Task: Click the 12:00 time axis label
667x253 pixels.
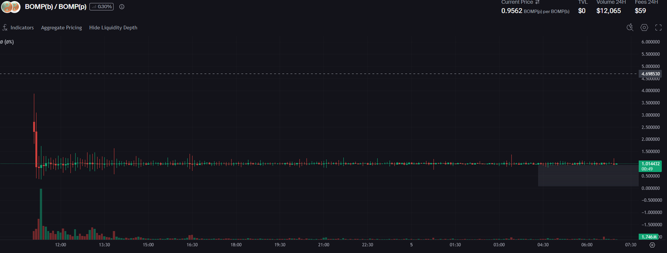Action: coord(61,245)
